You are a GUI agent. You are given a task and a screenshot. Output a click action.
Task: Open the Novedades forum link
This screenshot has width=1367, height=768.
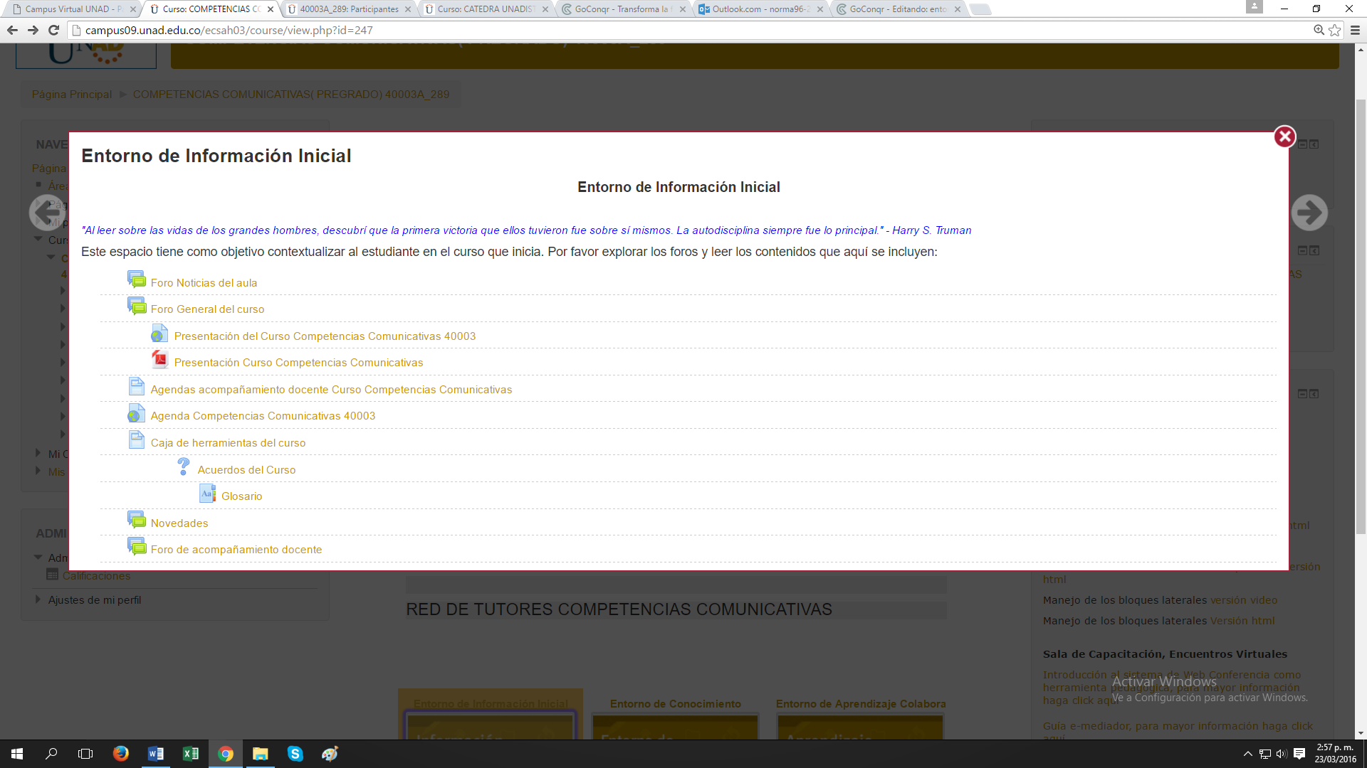(x=179, y=523)
